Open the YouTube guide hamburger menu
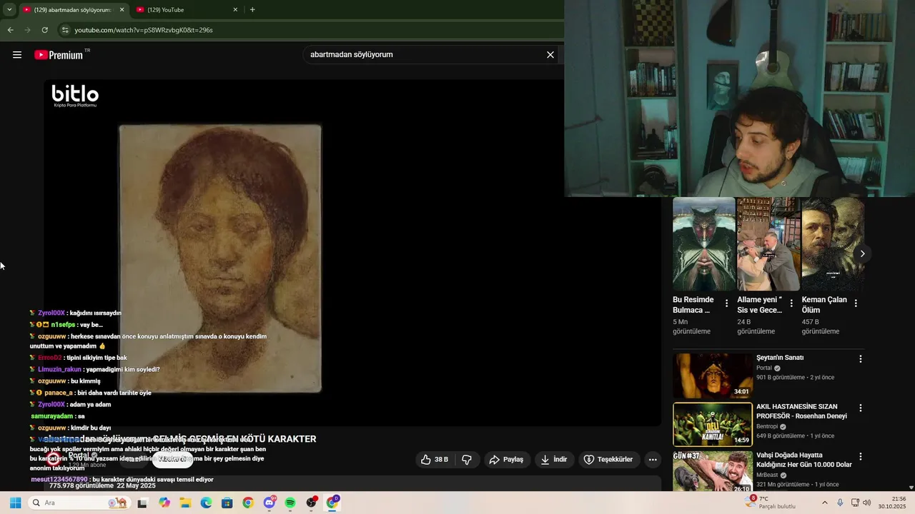This screenshot has width=915, height=514. [17, 55]
